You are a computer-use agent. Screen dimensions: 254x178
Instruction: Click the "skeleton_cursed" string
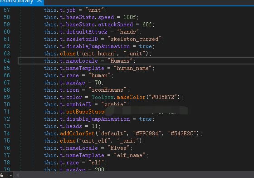(134, 39)
